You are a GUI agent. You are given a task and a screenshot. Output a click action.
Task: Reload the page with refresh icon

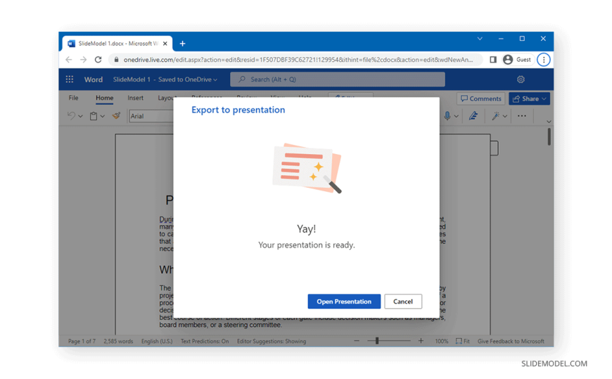[x=98, y=60]
